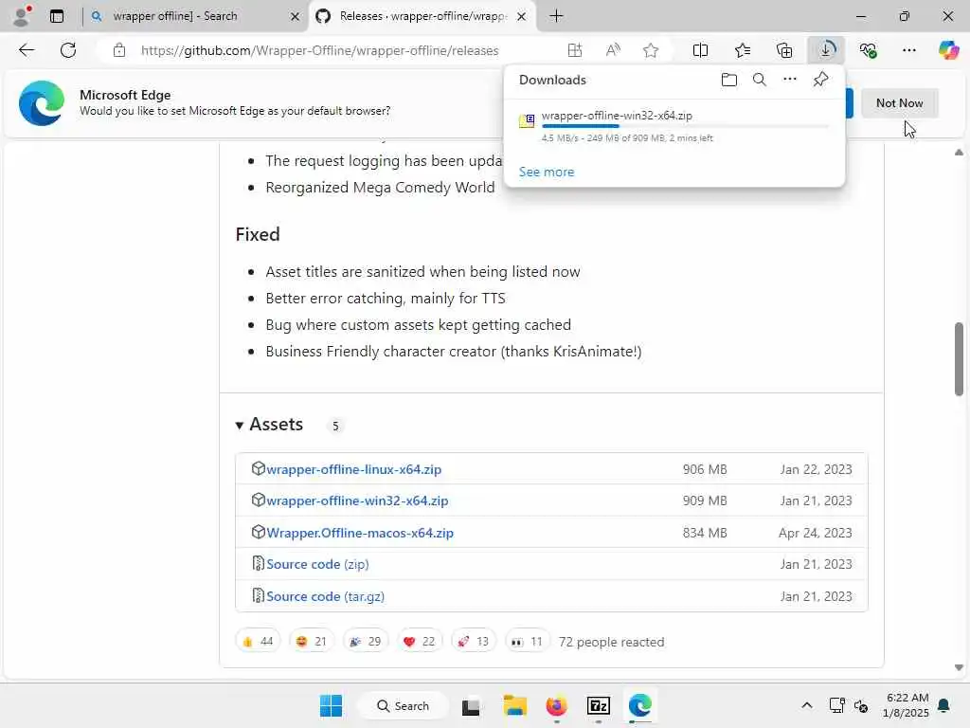Open network status tray icon

coord(836,705)
